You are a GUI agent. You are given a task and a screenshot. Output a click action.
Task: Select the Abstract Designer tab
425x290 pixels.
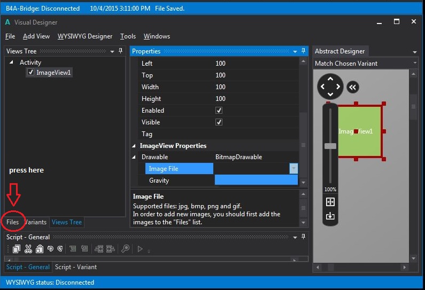point(339,51)
